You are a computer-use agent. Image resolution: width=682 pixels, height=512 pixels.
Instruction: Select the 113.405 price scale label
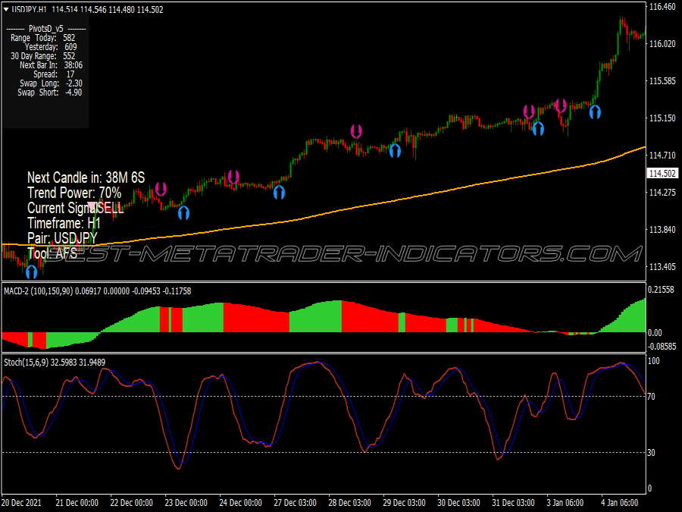click(x=662, y=267)
